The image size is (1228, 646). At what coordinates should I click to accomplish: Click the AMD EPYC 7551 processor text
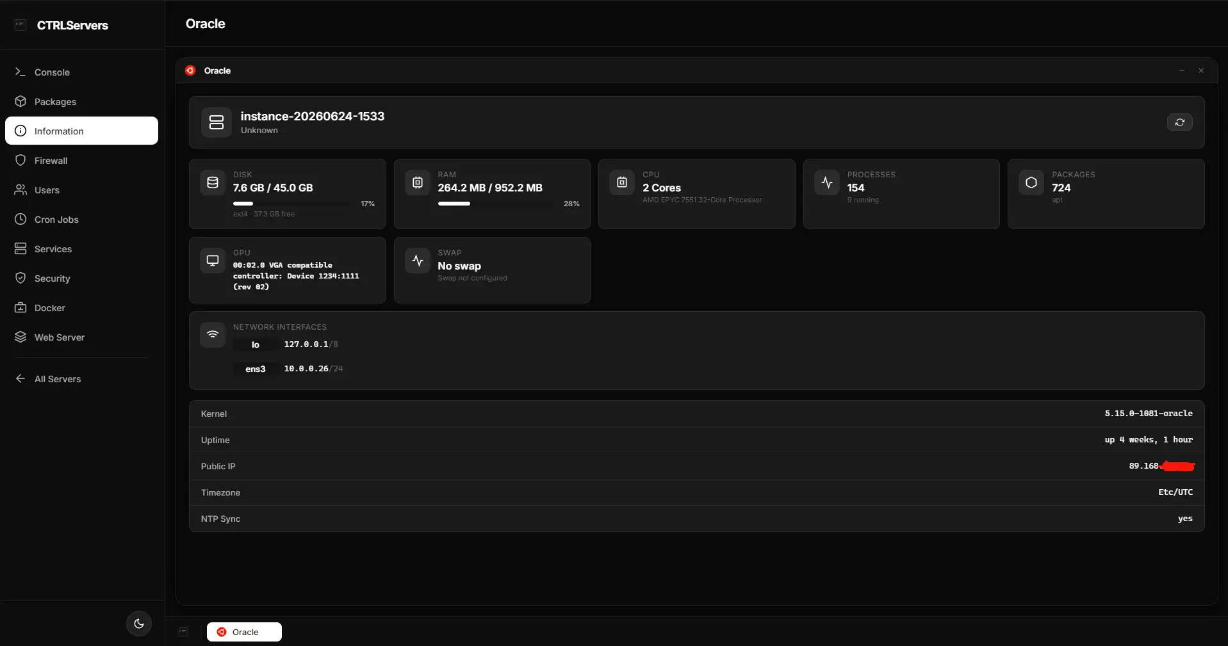click(x=702, y=200)
